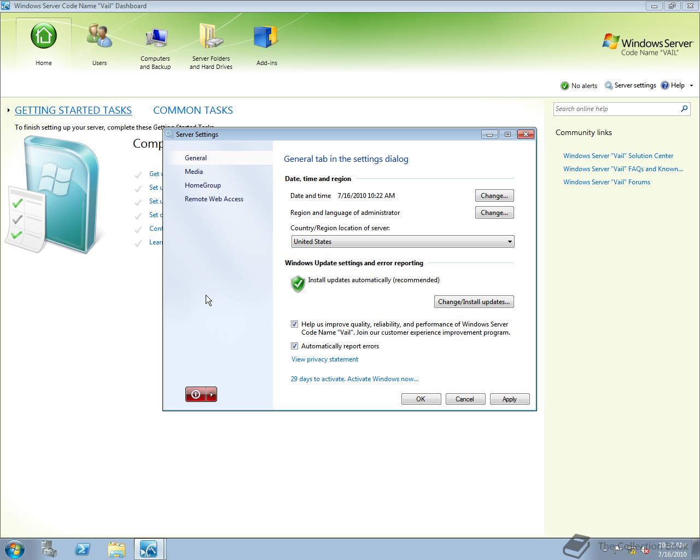This screenshot has height=560, width=700.
Task: Click Apply in Server Settings
Action: pos(510,399)
